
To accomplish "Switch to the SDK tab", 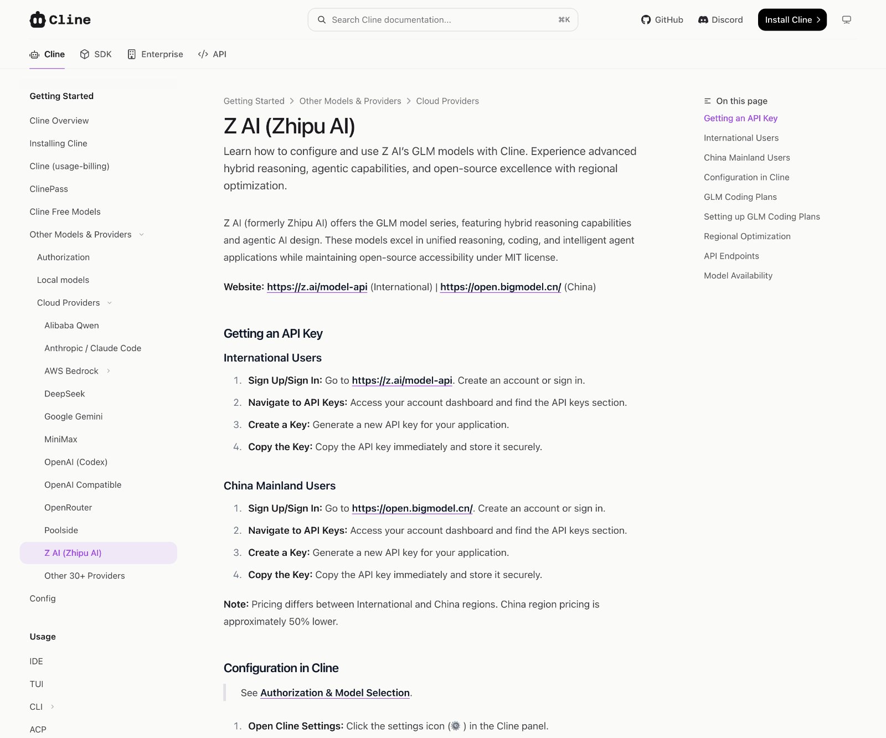I will (x=96, y=54).
